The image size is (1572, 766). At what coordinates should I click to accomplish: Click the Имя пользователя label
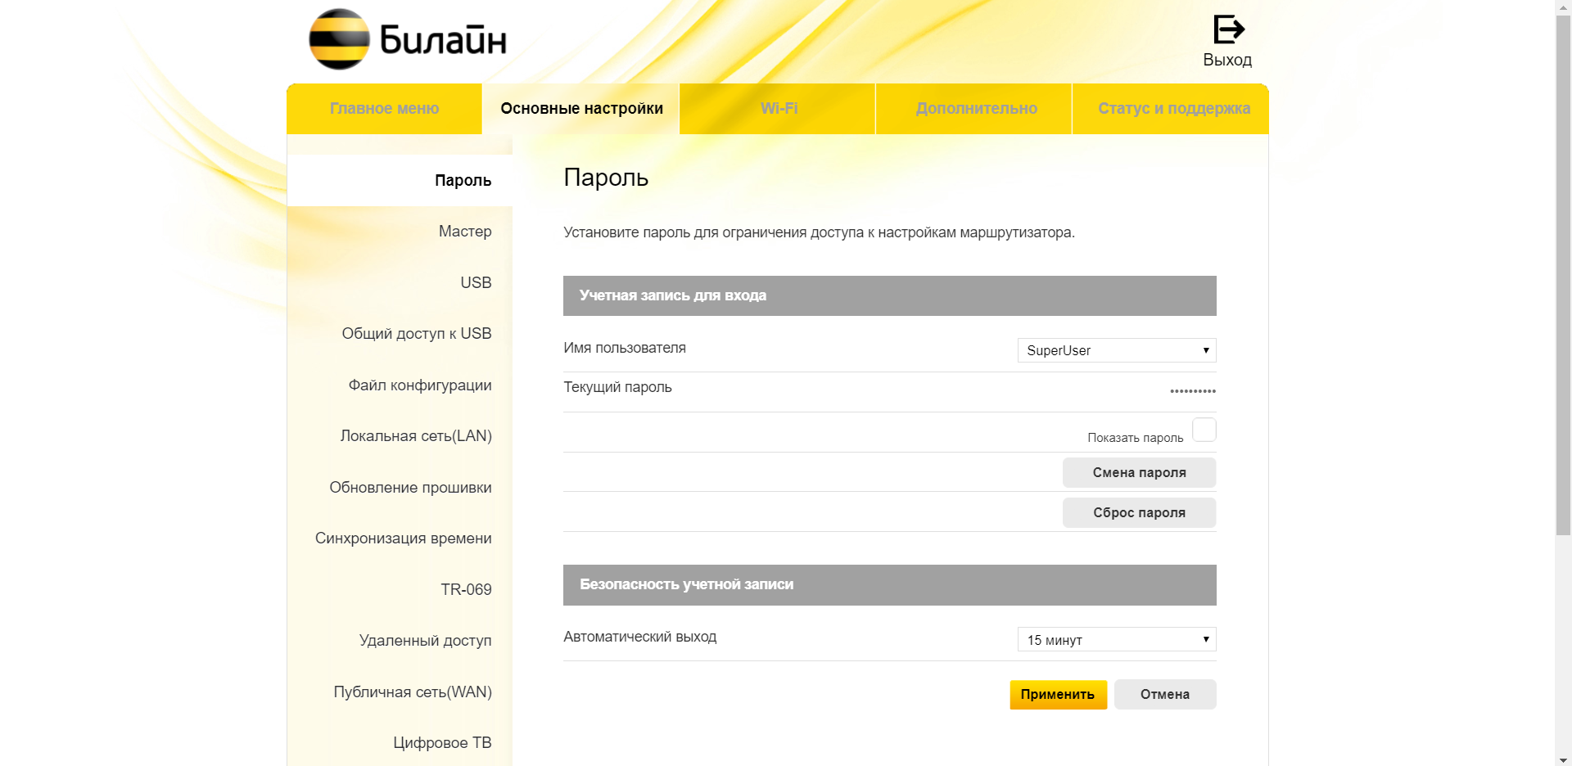(x=625, y=348)
